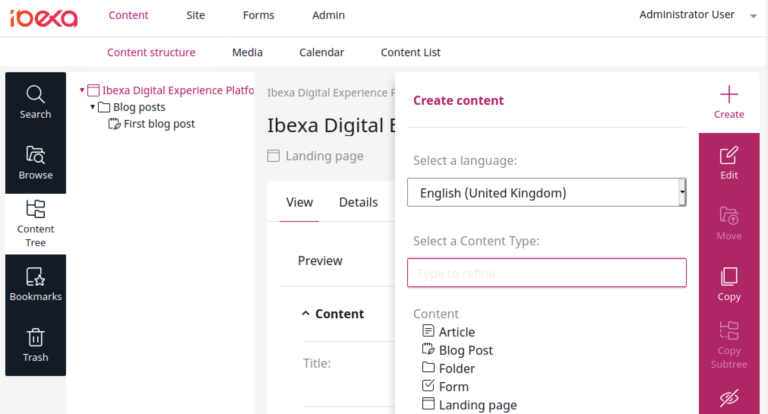Go to Media submenu
The width and height of the screenshot is (768, 414).
pos(247,52)
